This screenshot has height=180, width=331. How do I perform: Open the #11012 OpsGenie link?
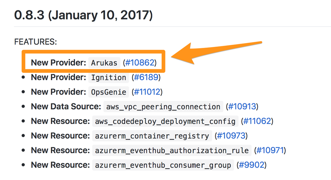click(x=147, y=92)
